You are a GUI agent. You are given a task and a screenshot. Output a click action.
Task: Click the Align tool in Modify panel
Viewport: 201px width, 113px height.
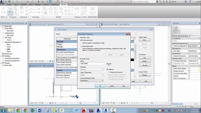pos(45,8)
